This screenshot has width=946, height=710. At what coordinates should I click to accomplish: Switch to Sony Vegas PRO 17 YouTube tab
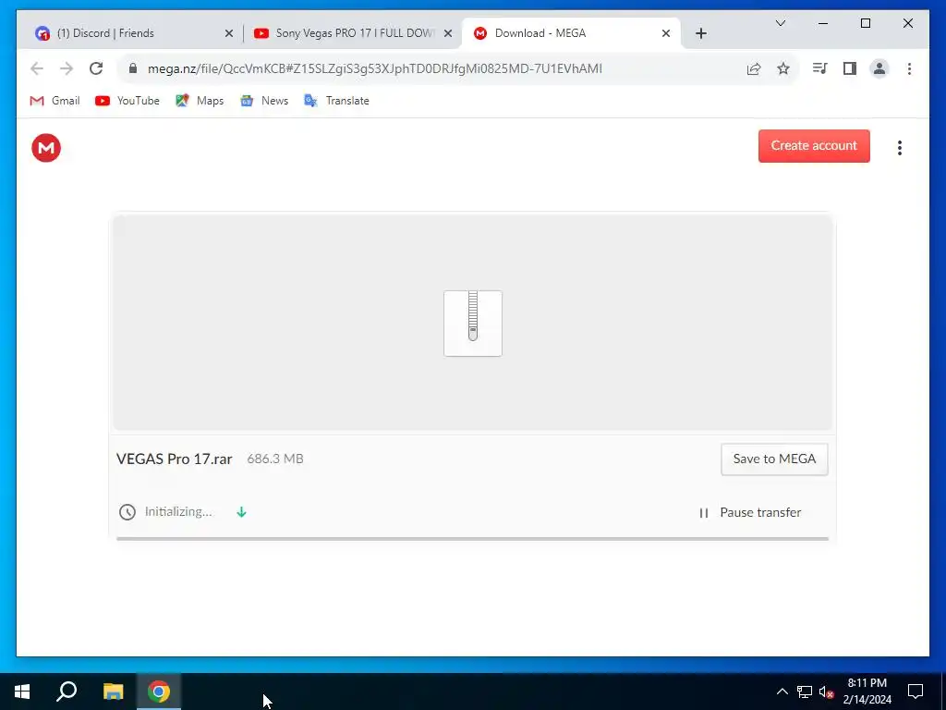click(353, 33)
